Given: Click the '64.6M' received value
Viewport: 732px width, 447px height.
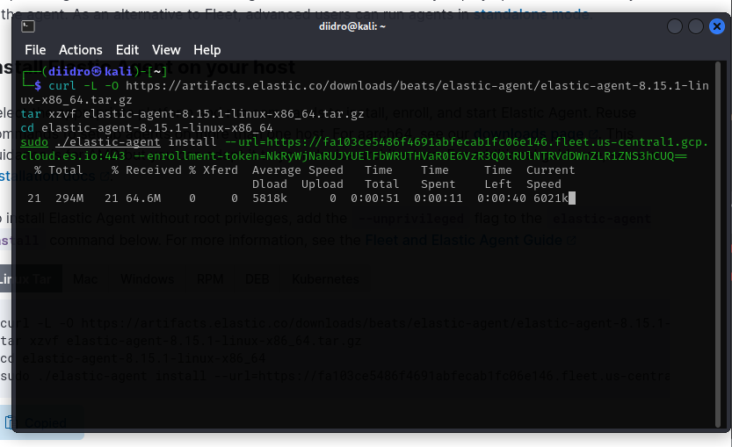Looking at the screenshot, I should pyautogui.click(x=143, y=198).
